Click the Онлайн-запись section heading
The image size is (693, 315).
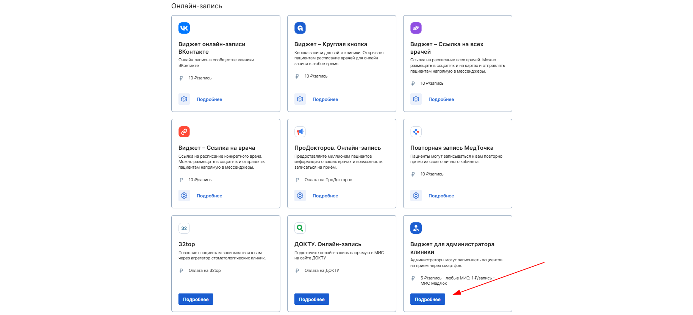(x=197, y=6)
